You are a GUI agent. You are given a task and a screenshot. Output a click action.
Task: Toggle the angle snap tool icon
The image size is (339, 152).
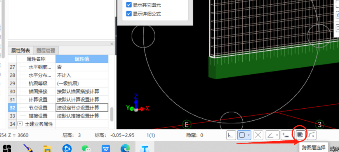270,135
